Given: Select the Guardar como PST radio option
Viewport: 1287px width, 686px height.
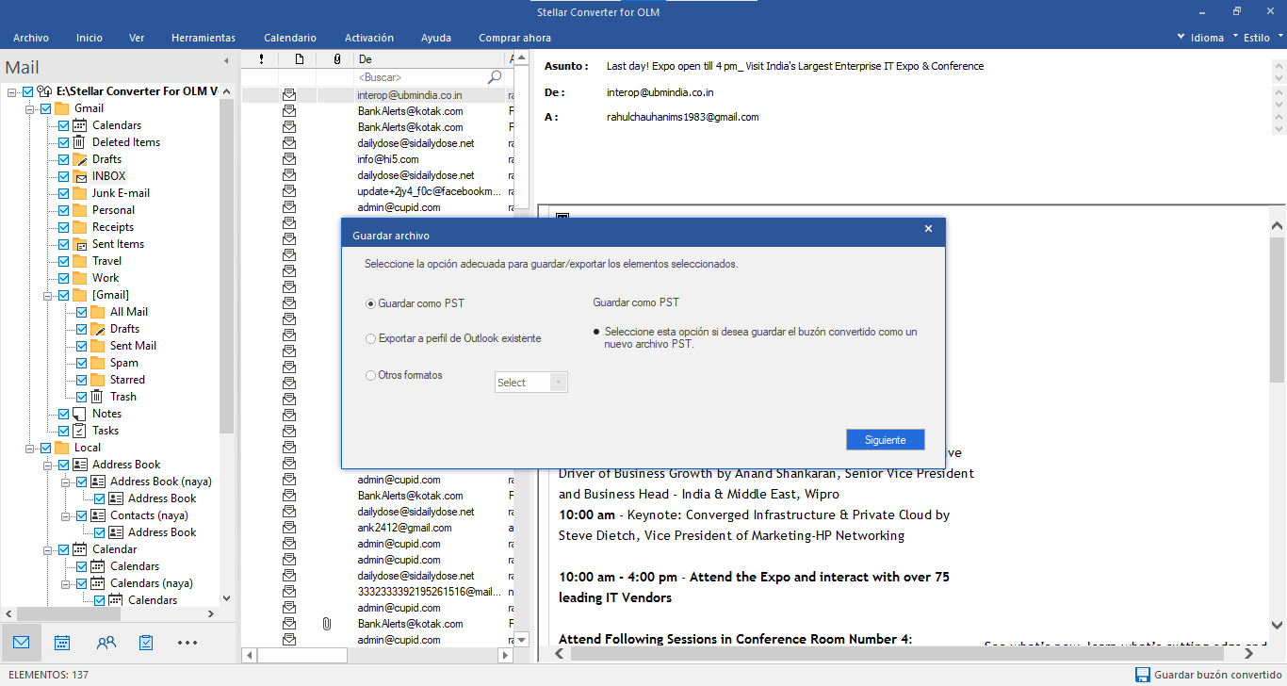Looking at the screenshot, I should tap(370, 303).
